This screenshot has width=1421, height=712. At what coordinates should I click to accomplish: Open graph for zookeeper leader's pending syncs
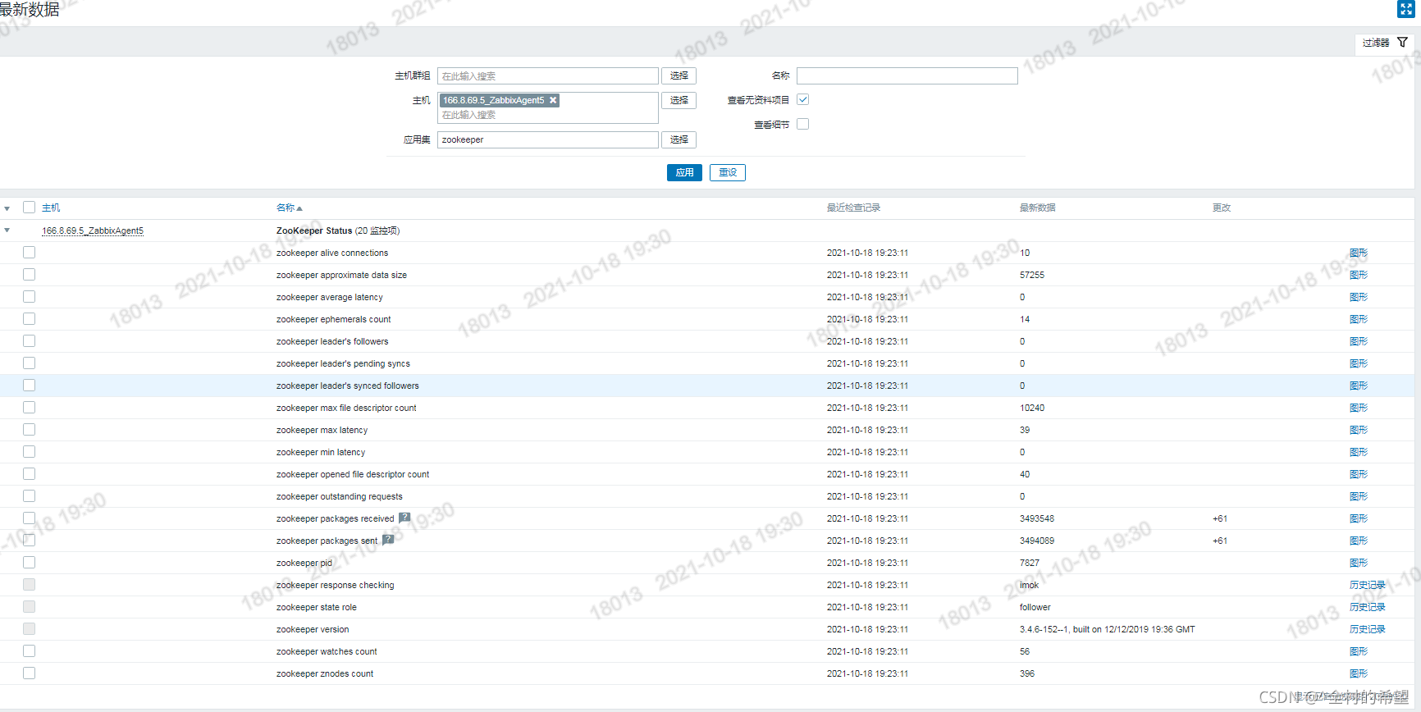(x=1359, y=363)
